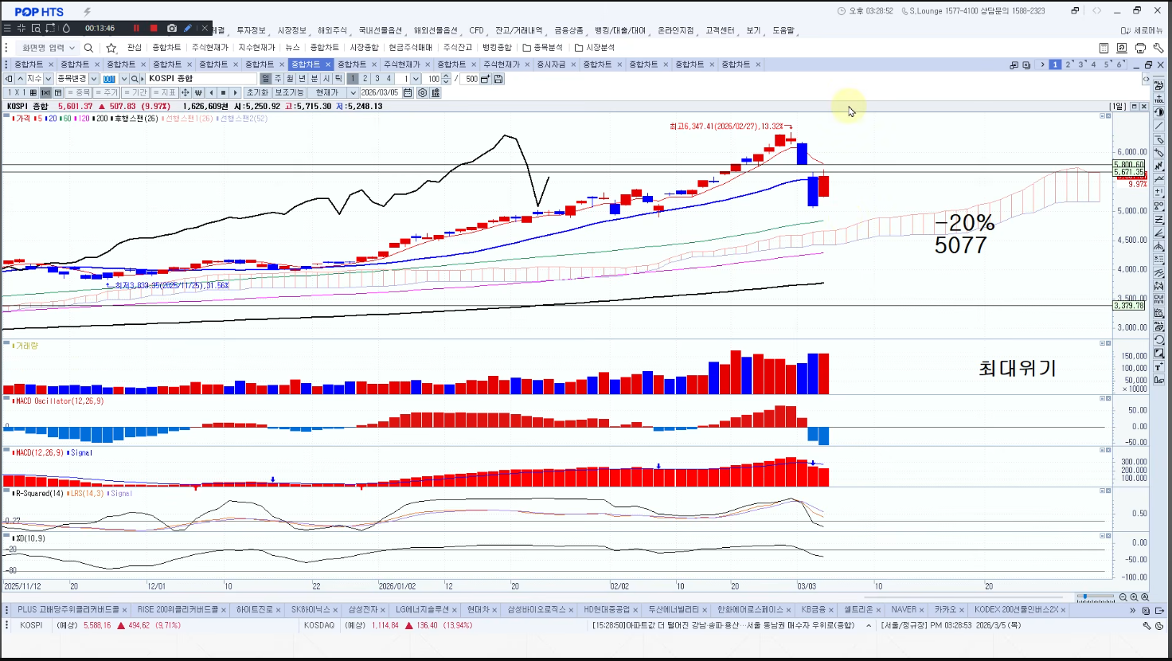
Task: Zoom out the chart with minus magnifier
Action: tap(1123, 597)
